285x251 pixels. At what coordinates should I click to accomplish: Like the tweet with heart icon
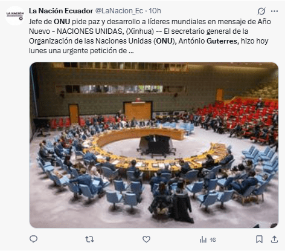146,240
